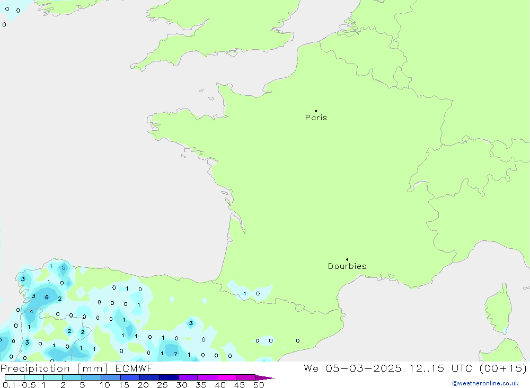Click the '12..15 UTC' time text
Viewport: 530px width, 388px height.
440,368
